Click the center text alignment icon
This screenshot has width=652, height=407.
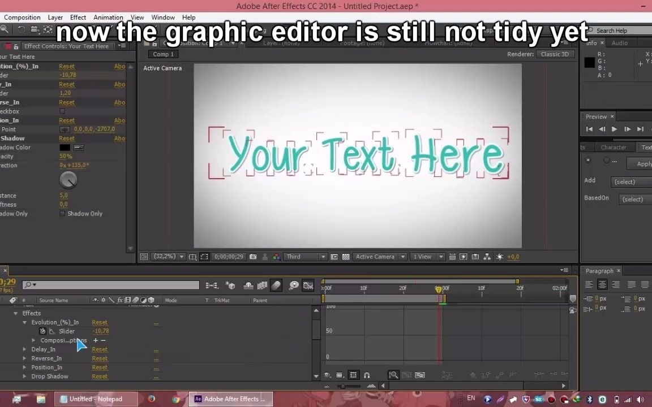click(602, 284)
